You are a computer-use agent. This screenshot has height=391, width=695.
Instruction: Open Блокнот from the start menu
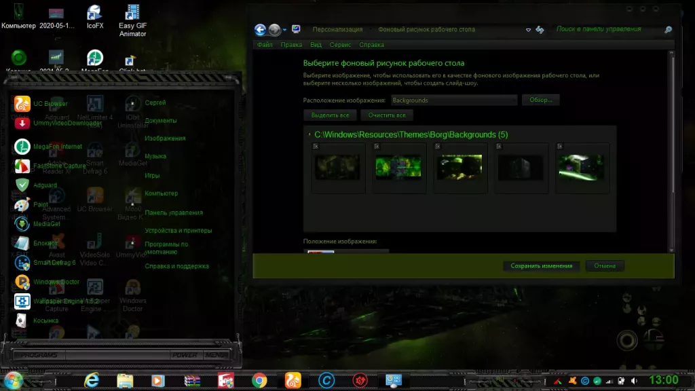tap(35, 243)
